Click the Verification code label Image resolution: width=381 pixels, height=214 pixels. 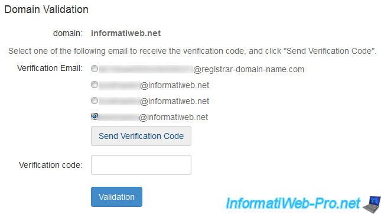click(x=51, y=165)
